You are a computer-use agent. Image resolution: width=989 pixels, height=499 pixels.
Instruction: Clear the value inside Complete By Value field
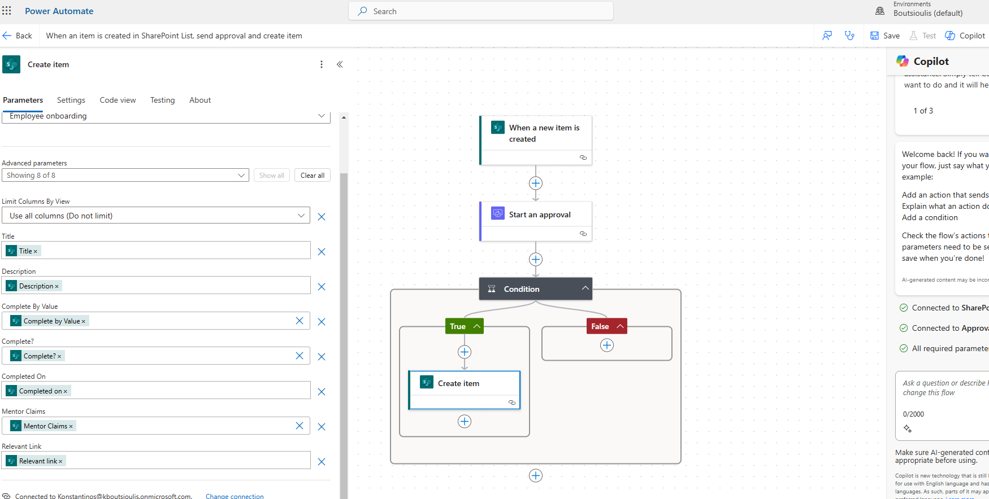click(x=300, y=321)
